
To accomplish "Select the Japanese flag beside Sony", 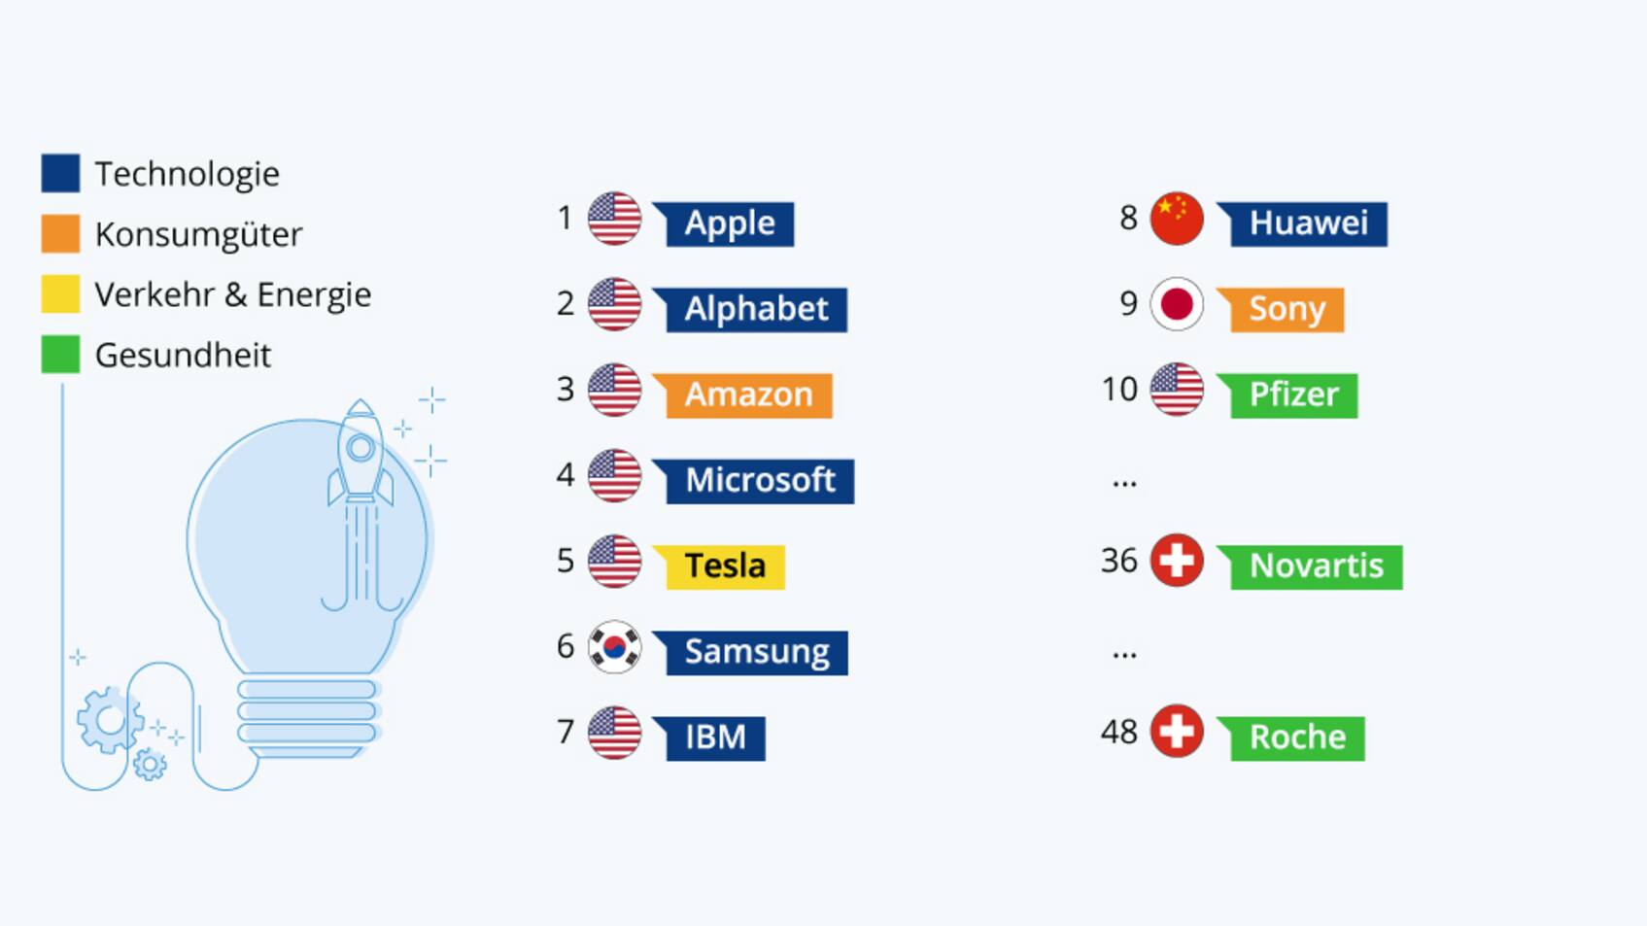I will click(x=1177, y=304).
